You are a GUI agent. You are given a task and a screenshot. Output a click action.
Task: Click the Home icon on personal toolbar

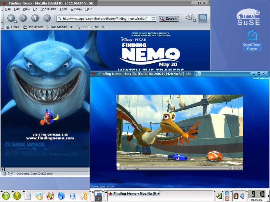tap(13, 27)
